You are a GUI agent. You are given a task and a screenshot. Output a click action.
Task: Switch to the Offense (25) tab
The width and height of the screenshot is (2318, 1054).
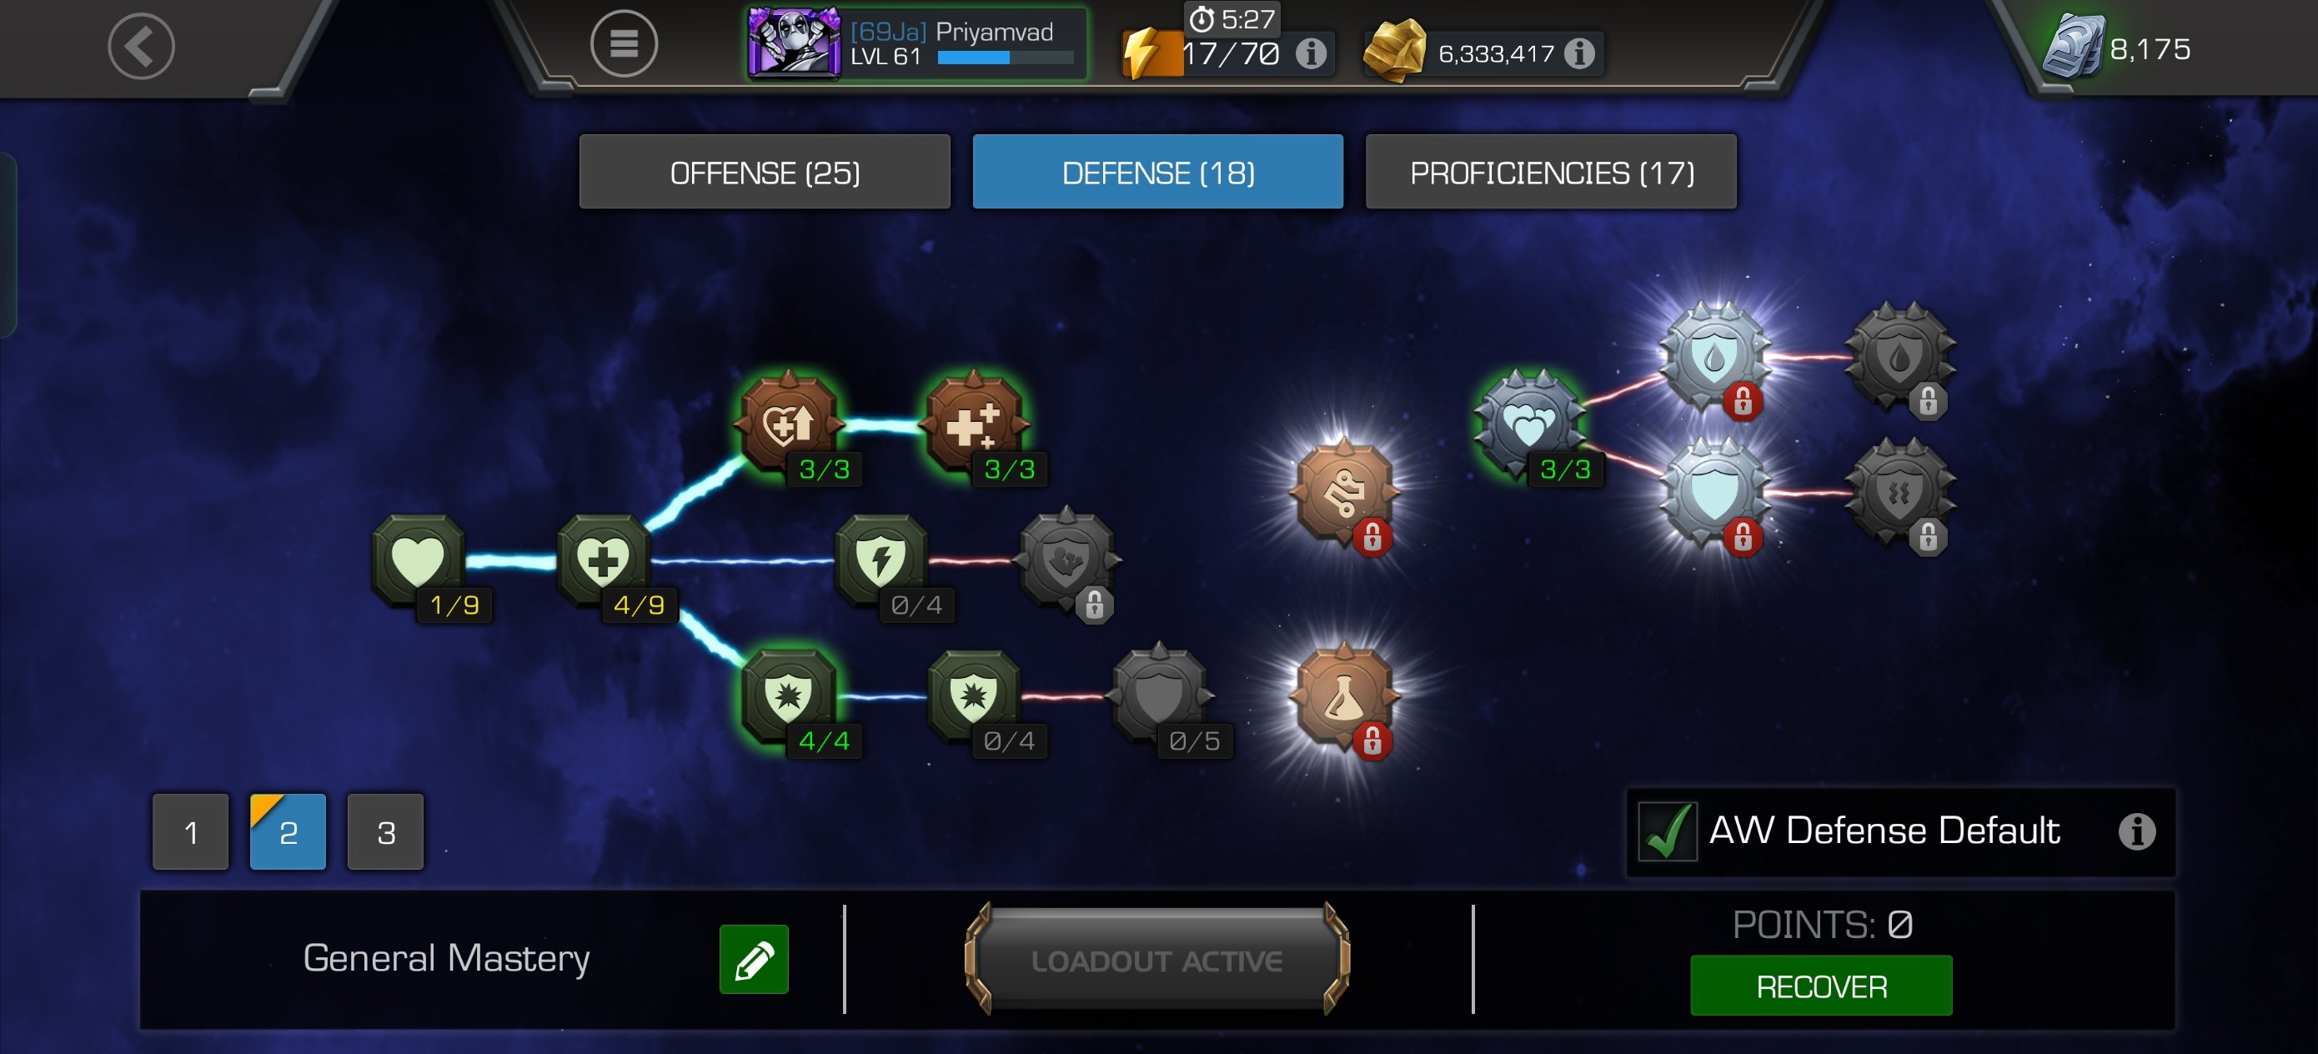tap(765, 171)
